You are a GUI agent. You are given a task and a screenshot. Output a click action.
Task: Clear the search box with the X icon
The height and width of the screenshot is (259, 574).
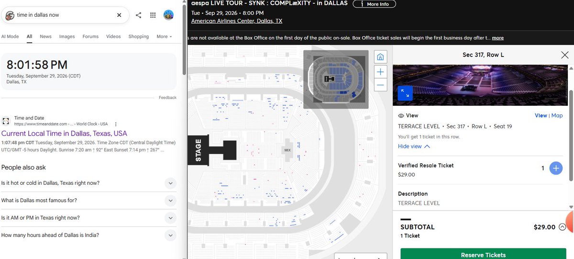(119, 15)
